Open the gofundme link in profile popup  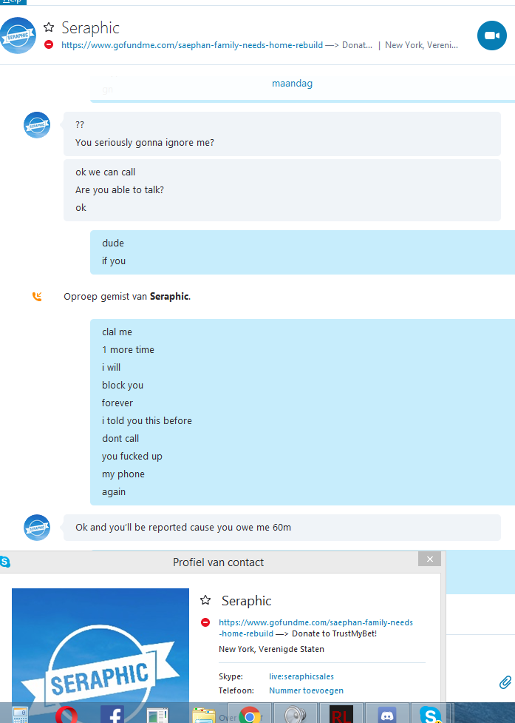[316, 628]
